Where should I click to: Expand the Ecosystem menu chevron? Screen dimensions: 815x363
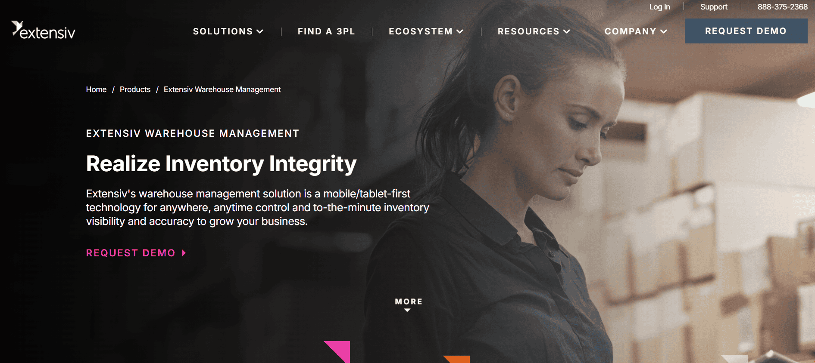460,31
